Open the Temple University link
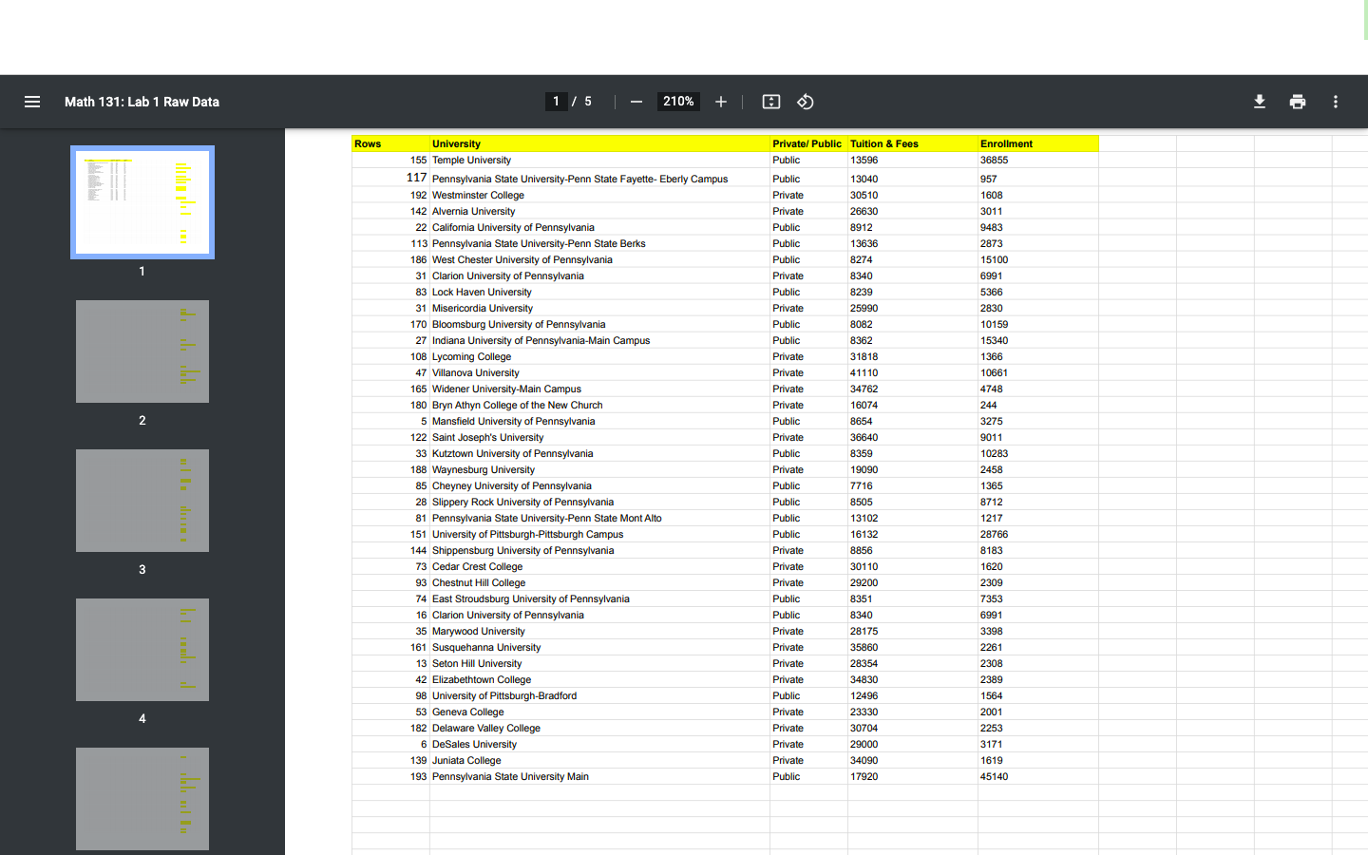This screenshot has width=1368, height=855. point(470,160)
